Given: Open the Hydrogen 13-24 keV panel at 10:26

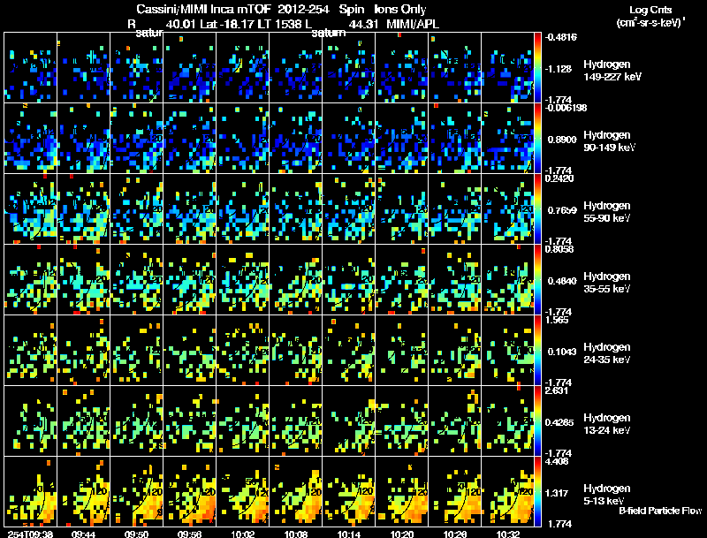Looking at the screenshot, I should tap(454, 421).
